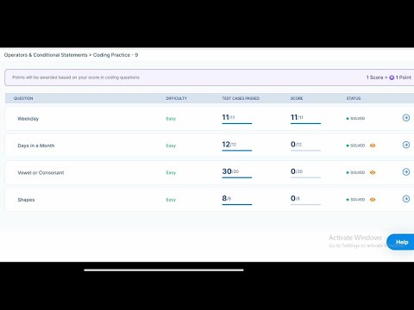The height and width of the screenshot is (310, 414).
Task: Open the Help chat button
Action: point(401,242)
